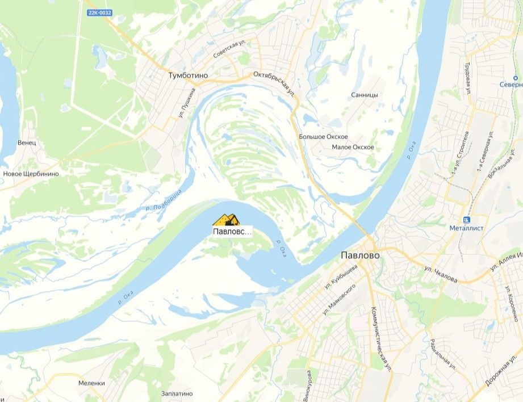This screenshot has width=523, height=402.
Task: Click the 22К-0032 road shield badge
Action: [x=100, y=12]
